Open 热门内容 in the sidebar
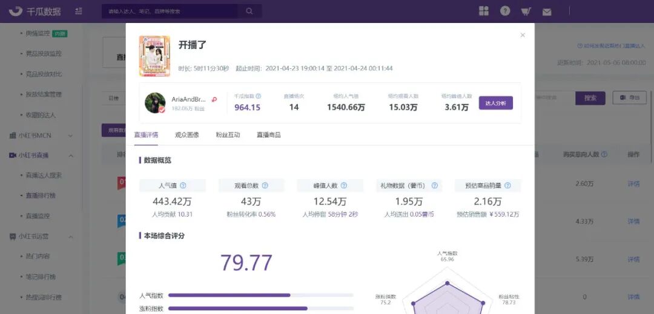 (38, 257)
